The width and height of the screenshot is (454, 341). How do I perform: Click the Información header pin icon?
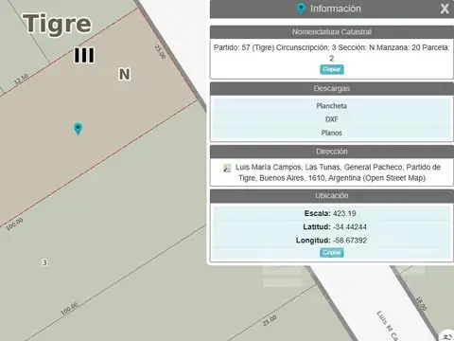coord(301,9)
